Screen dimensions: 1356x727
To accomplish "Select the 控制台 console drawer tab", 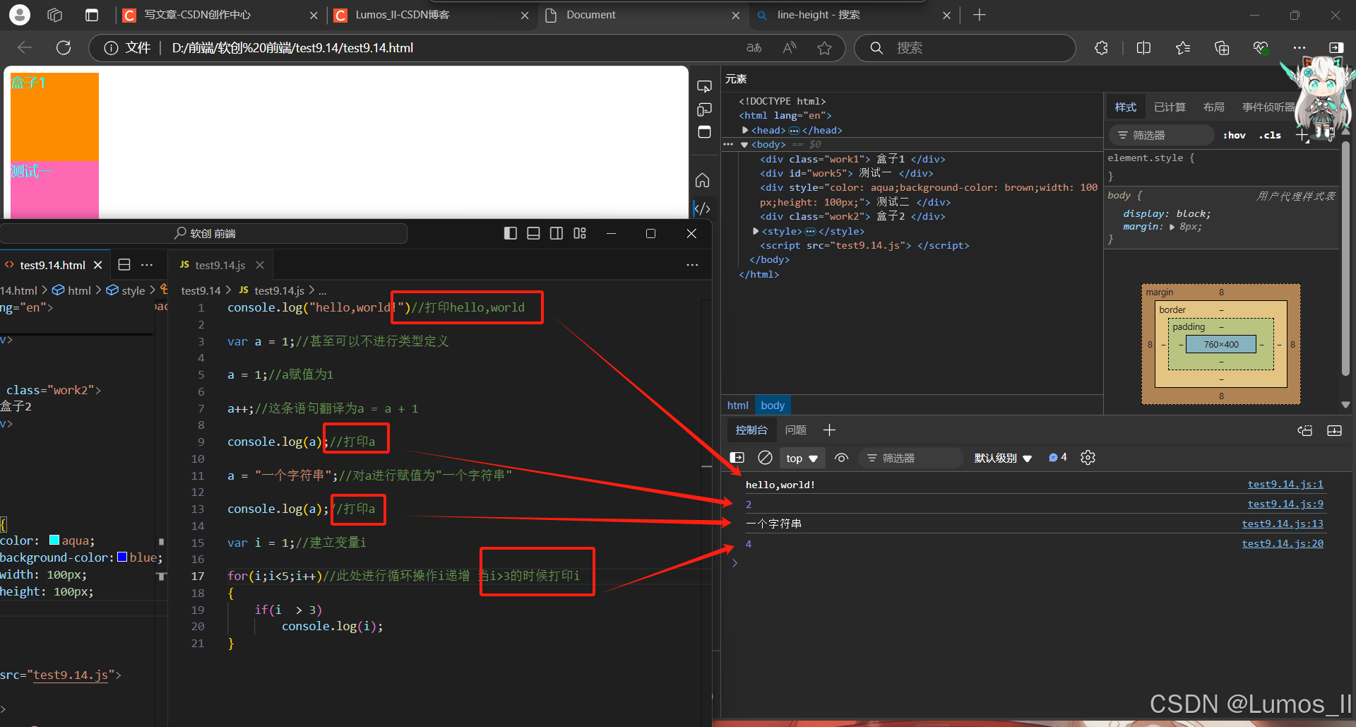I will (x=751, y=430).
